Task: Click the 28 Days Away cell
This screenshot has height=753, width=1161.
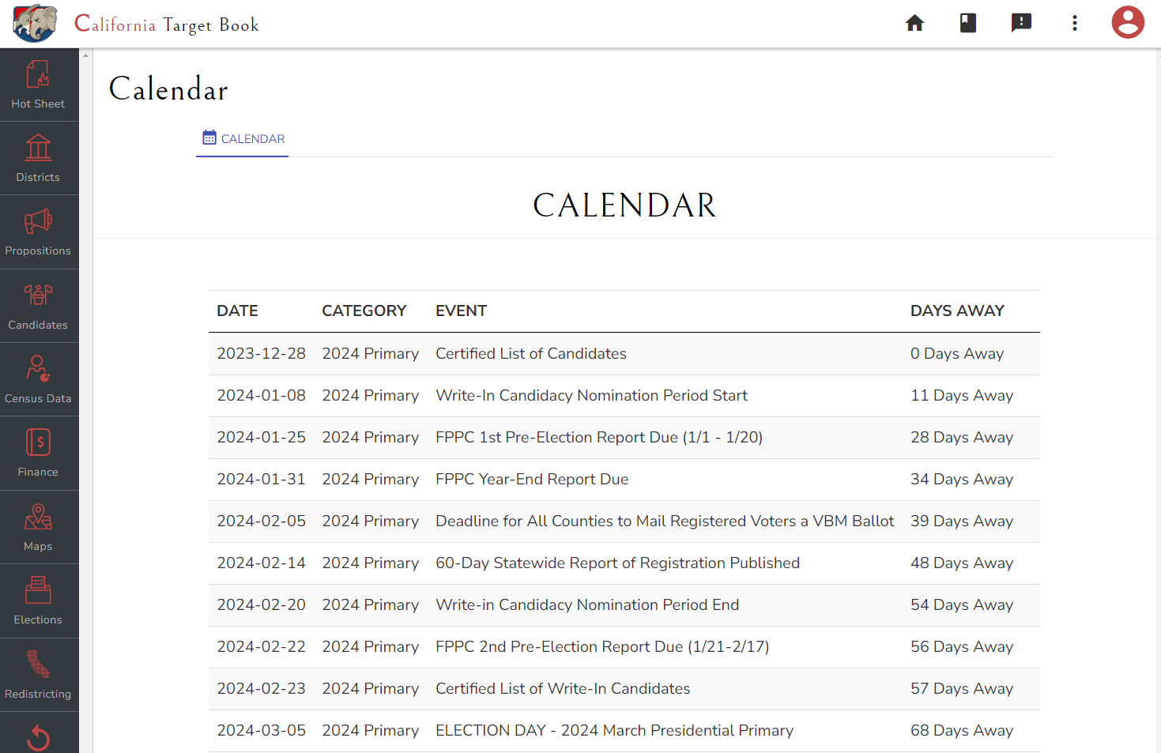Action: 962,438
